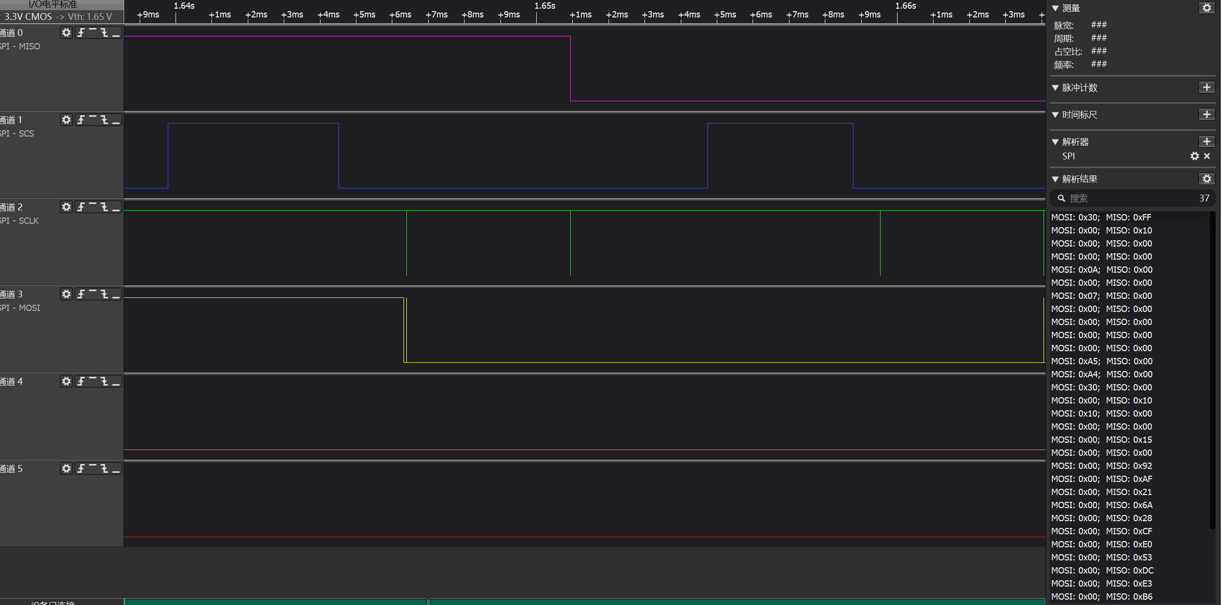This screenshot has width=1221, height=605.
Task: Set falling-edge trigger on 通道 2 SCLK
Action: [104, 207]
